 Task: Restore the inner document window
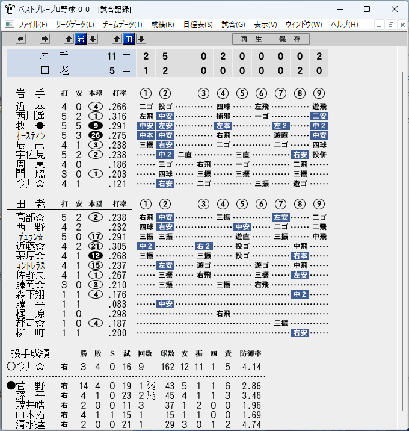click(390, 25)
